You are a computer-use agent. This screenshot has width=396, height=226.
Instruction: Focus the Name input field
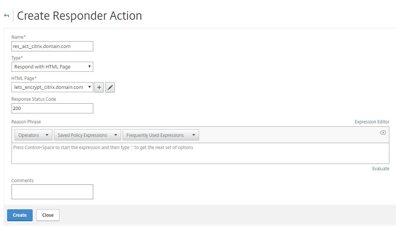(x=52, y=46)
